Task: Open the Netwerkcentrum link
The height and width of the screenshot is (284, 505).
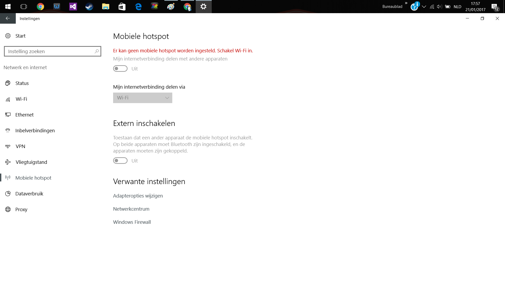Action: point(131,209)
